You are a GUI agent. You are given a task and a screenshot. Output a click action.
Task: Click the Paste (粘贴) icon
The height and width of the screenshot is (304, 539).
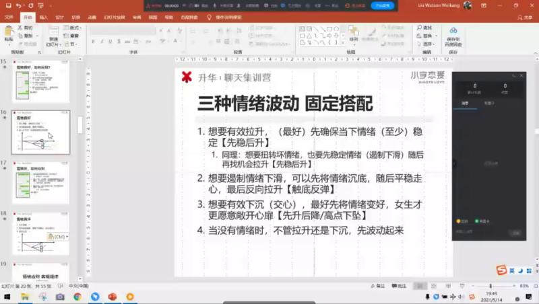click(9, 32)
